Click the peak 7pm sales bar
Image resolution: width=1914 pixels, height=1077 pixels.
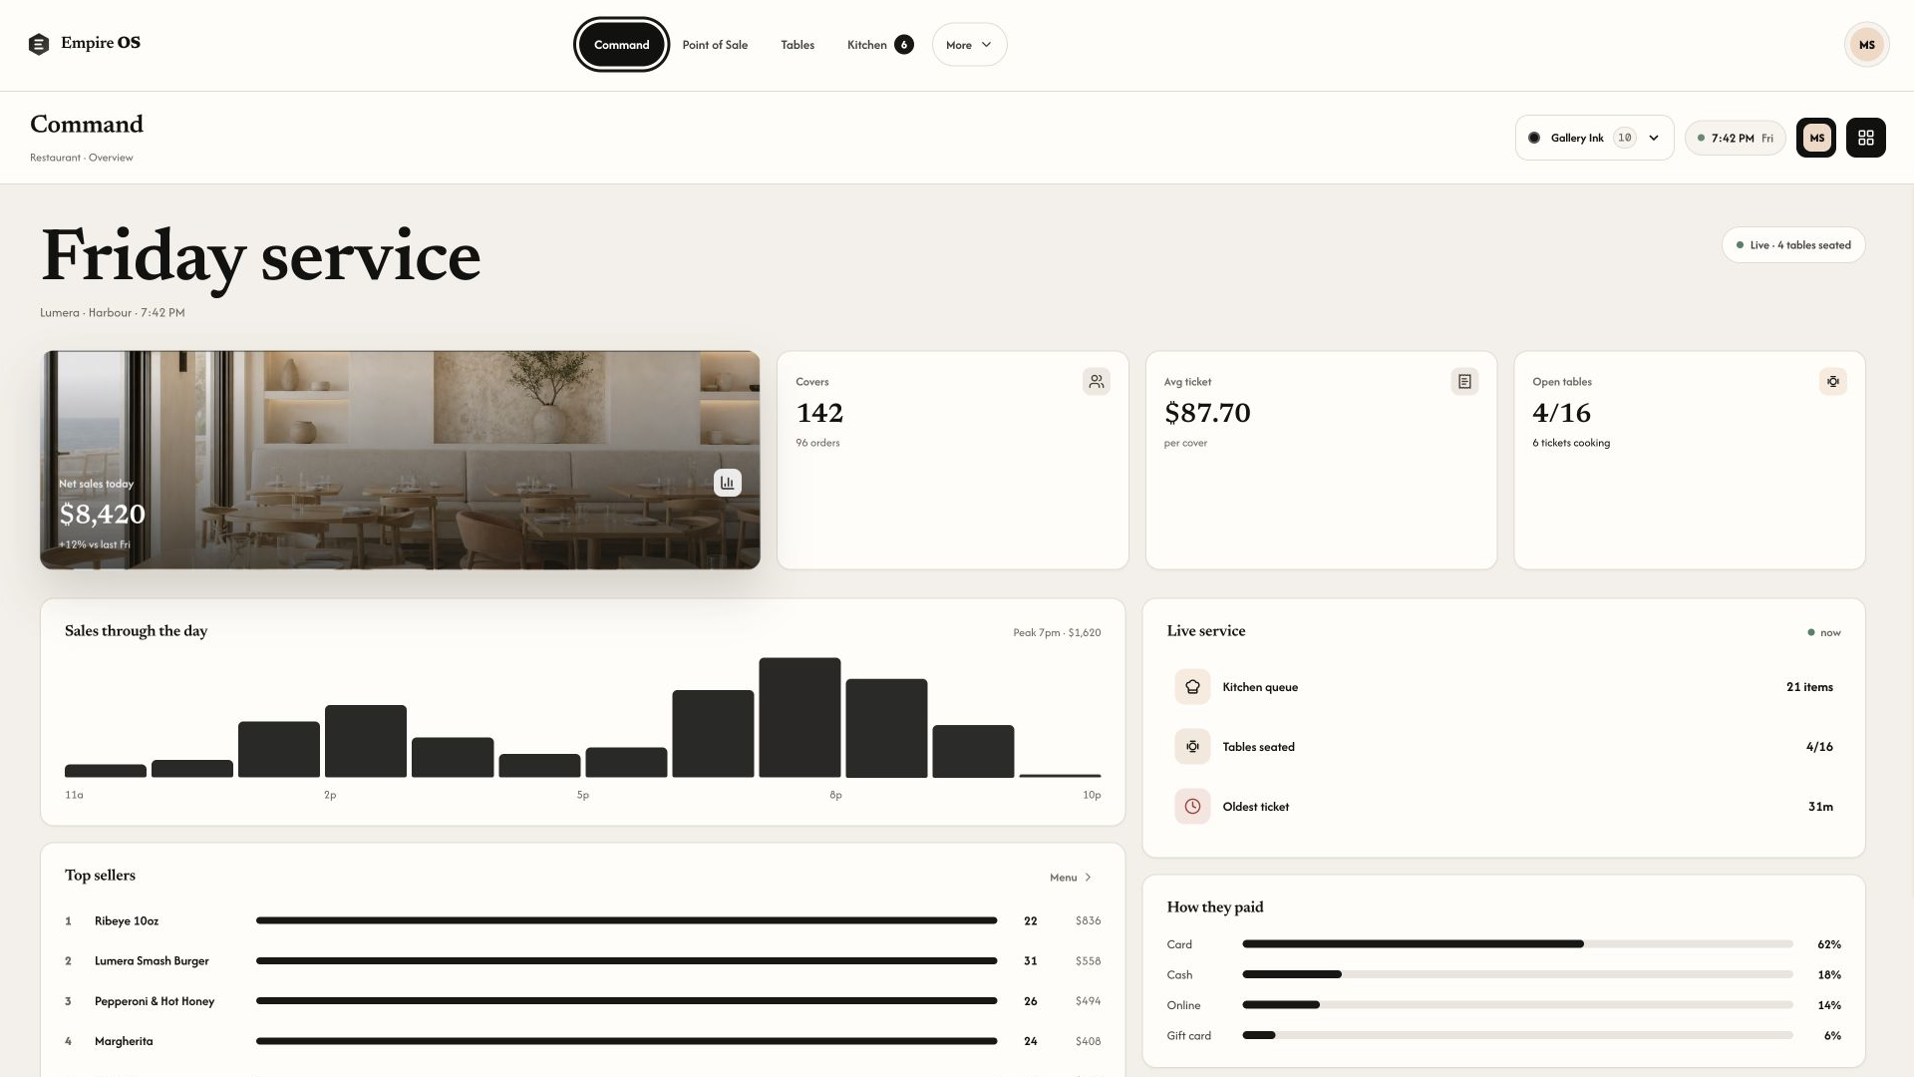[799, 717]
